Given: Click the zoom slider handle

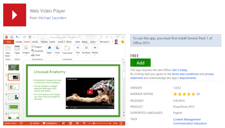Looking at the screenshot, I should coord(94,123).
